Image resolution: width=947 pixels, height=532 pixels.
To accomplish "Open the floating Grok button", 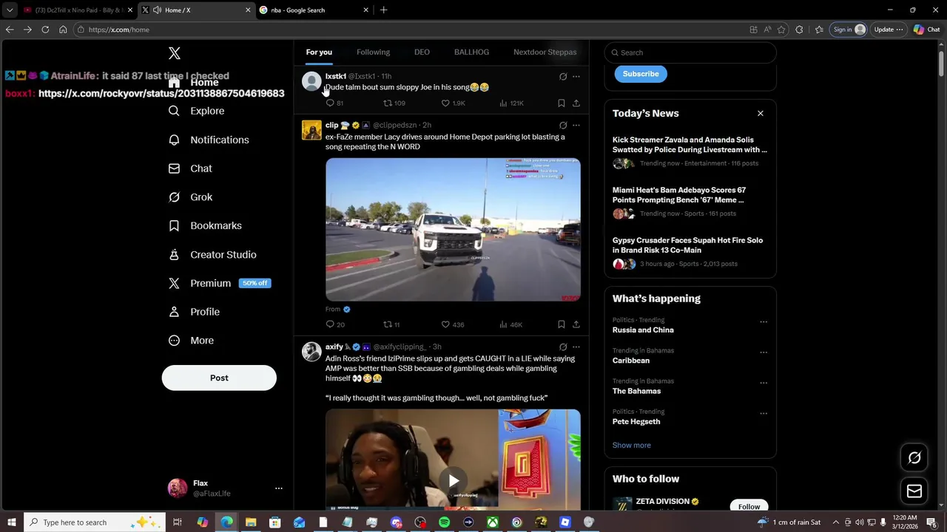I will click(914, 458).
